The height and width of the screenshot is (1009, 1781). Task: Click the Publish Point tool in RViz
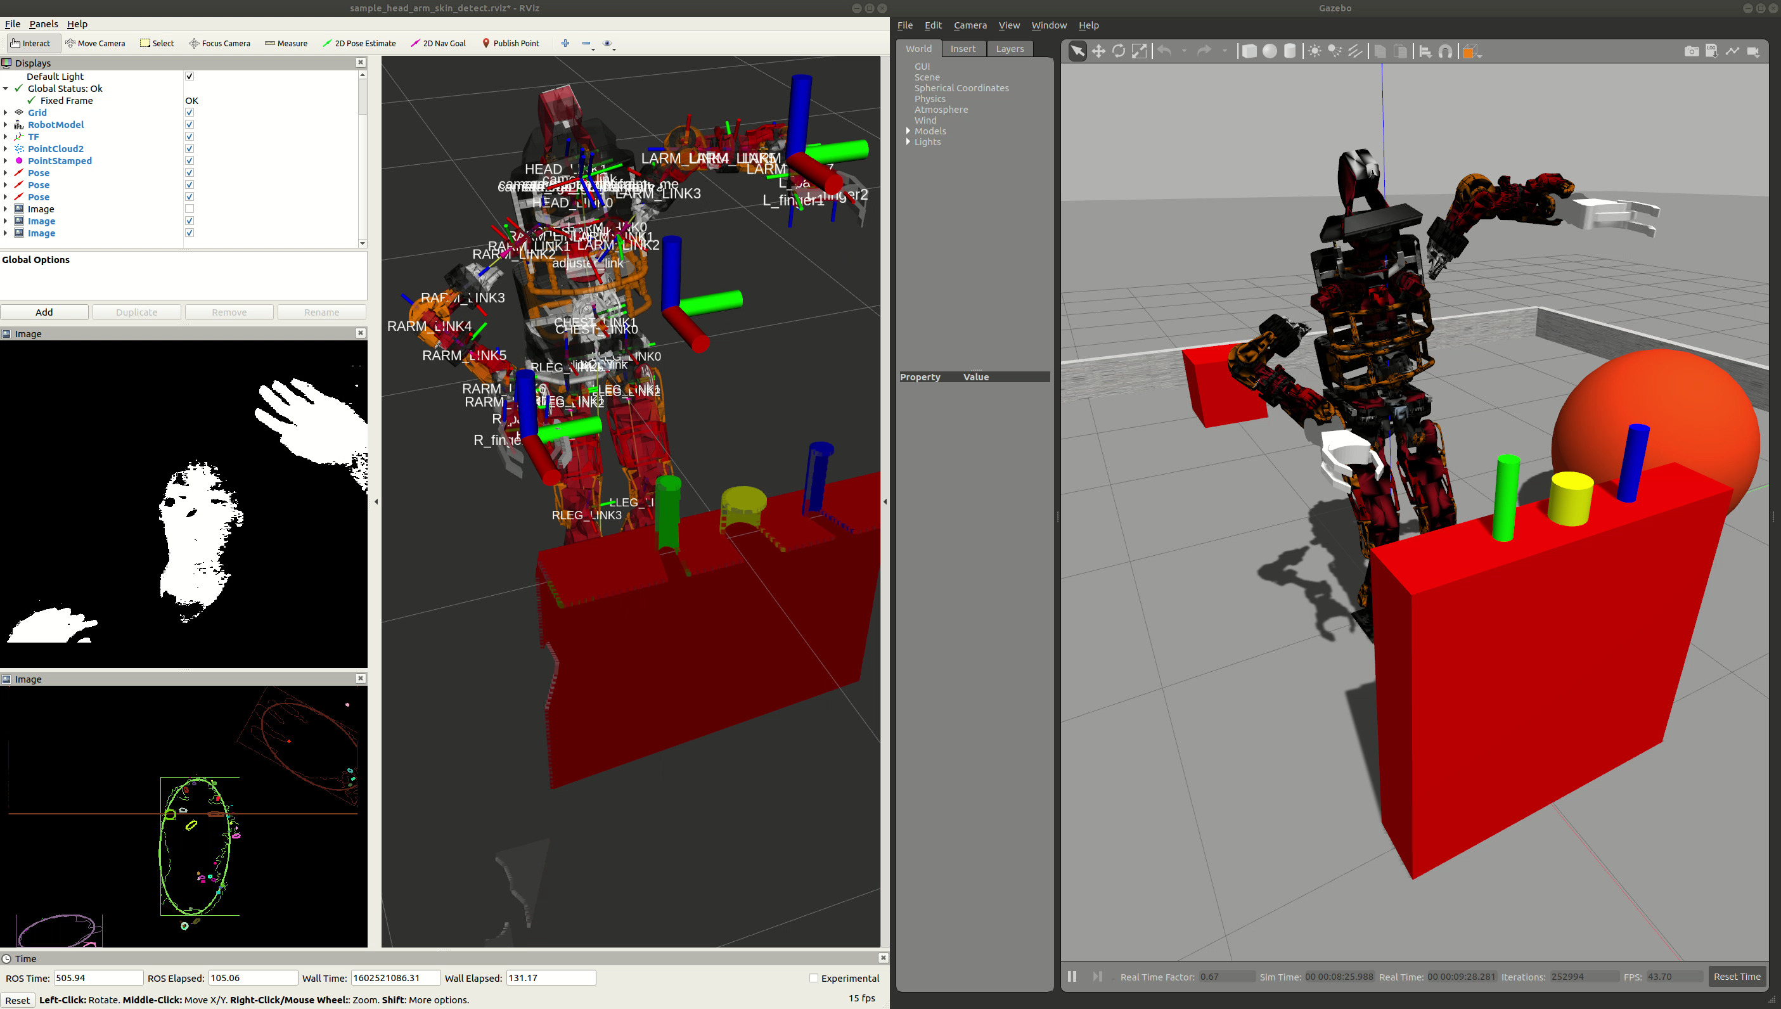pos(510,43)
